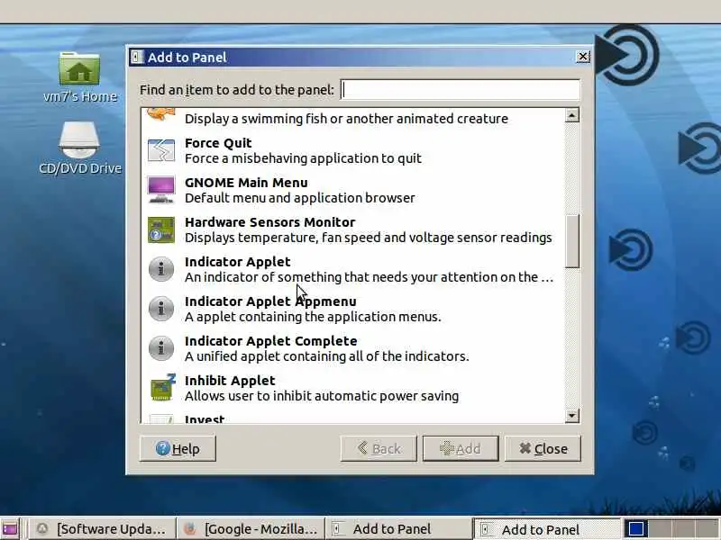Viewport: 721px width, 540px height.
Task: Click the show desktop icon in taskbar
Action: click(x=10, y=529)
